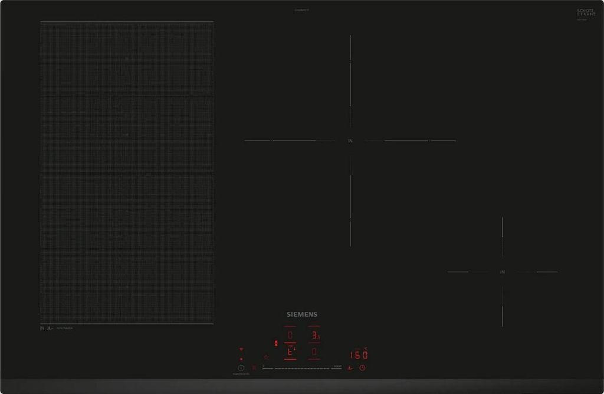Viewport: 604px width, 394px height.
Task: Tap the red dot indicator above power icon
Action: pos(241,359)
